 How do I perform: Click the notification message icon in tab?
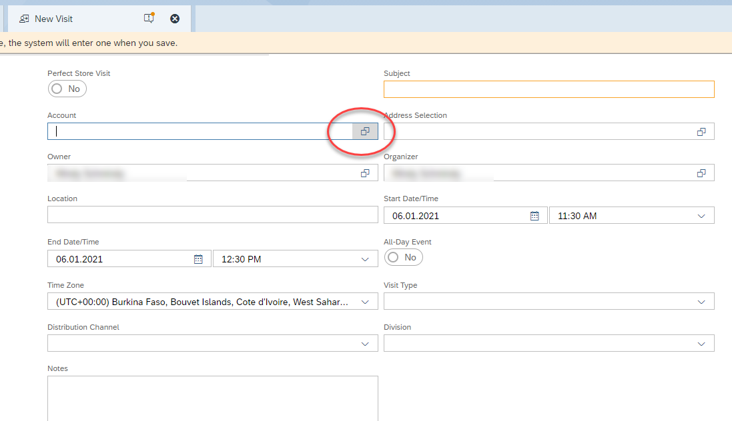(149, 18)
